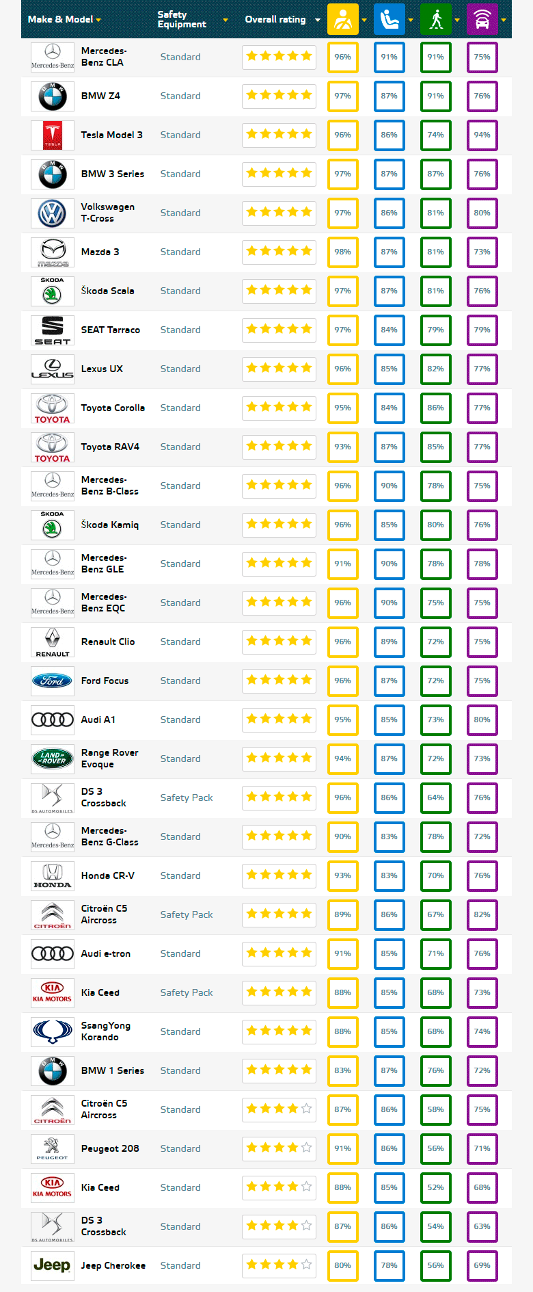This screenshot has width=533, height=1292.
Task: Click the green pedestrian header icon
Action: click(436, 19)
